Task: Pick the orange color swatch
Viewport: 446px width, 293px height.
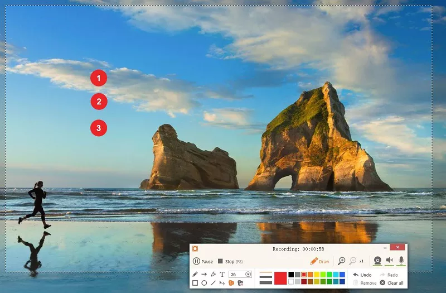Action: (x=310, y=275)
